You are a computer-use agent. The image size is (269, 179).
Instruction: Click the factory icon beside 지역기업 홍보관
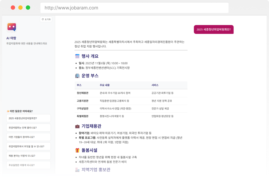click(77, 170)
